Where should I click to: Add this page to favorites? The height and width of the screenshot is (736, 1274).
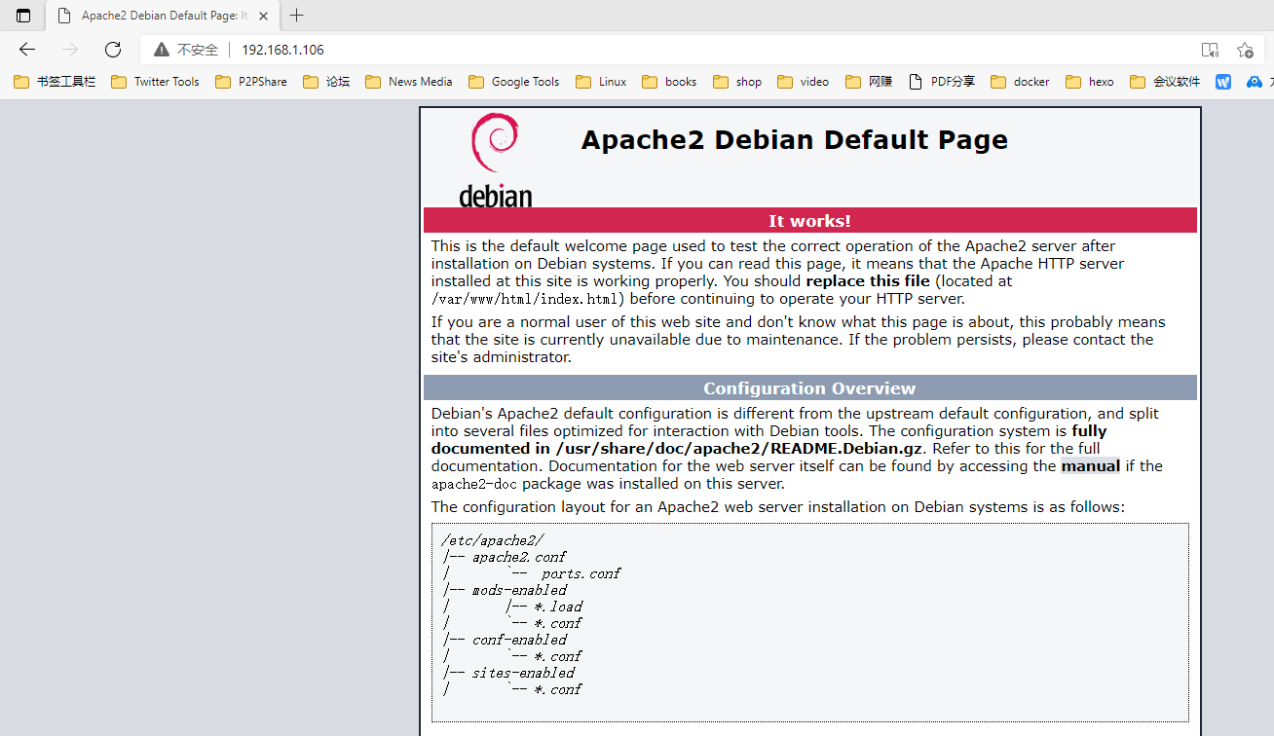[1245, 50]
